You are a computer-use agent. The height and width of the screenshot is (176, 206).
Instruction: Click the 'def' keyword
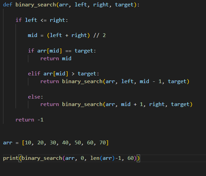8,5
